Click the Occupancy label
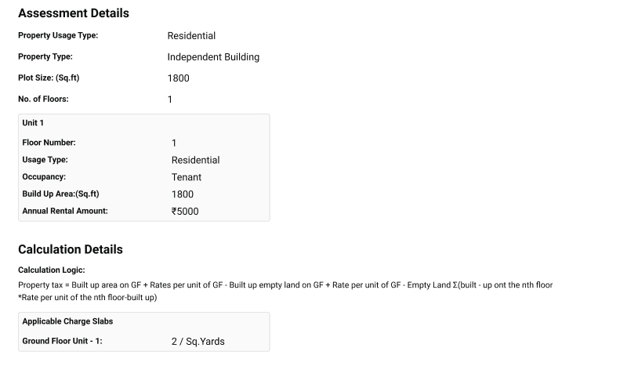Image resolution: width=620 pixels, height=366 pixels. click(x=44, y=177)
